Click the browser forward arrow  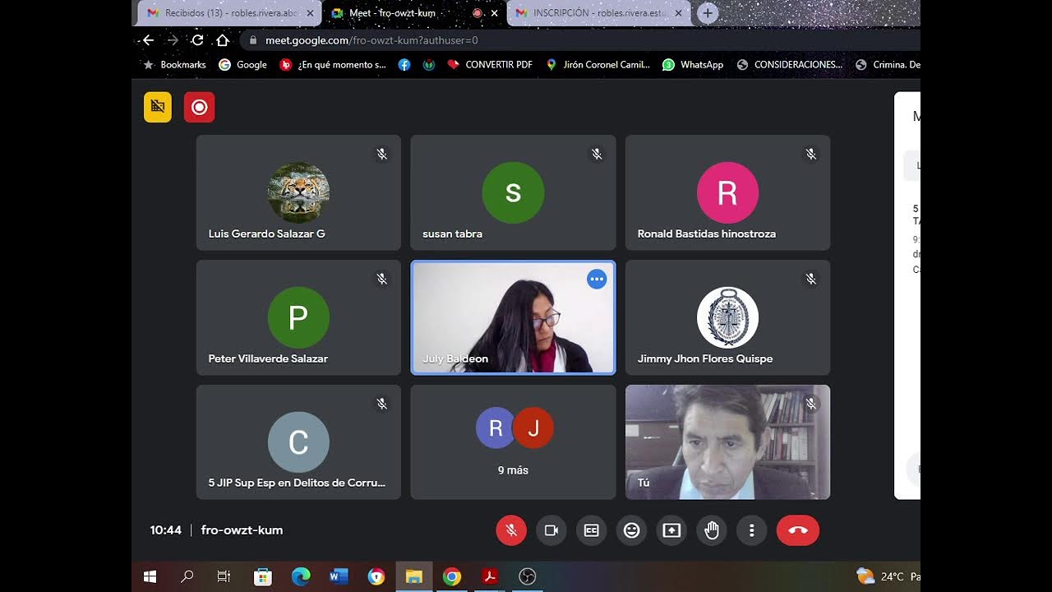coord(173,39)
